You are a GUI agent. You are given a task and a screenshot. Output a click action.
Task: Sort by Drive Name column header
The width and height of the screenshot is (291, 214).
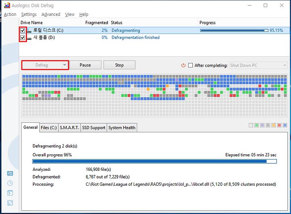pyautogui.click(x=50, y=23)
